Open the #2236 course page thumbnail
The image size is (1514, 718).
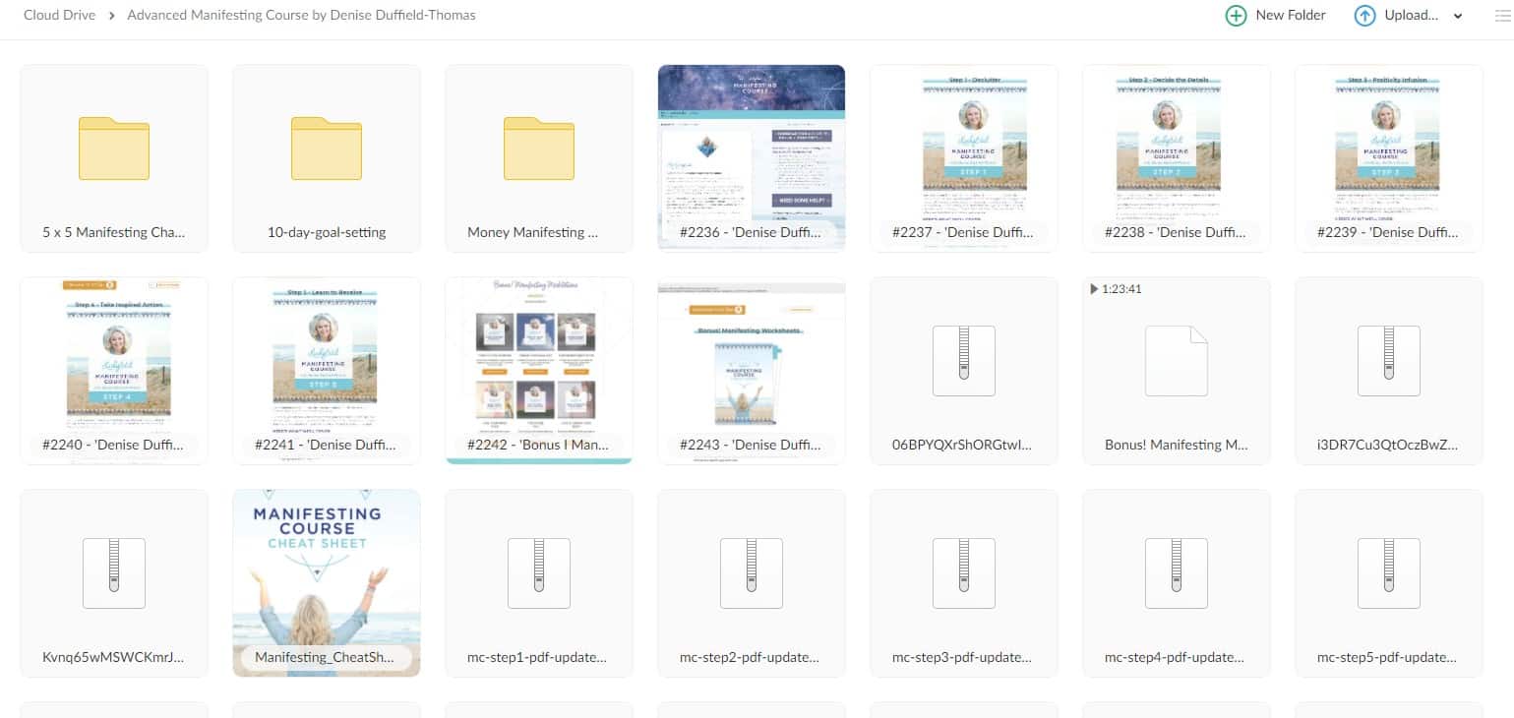[x=752, y=157]
